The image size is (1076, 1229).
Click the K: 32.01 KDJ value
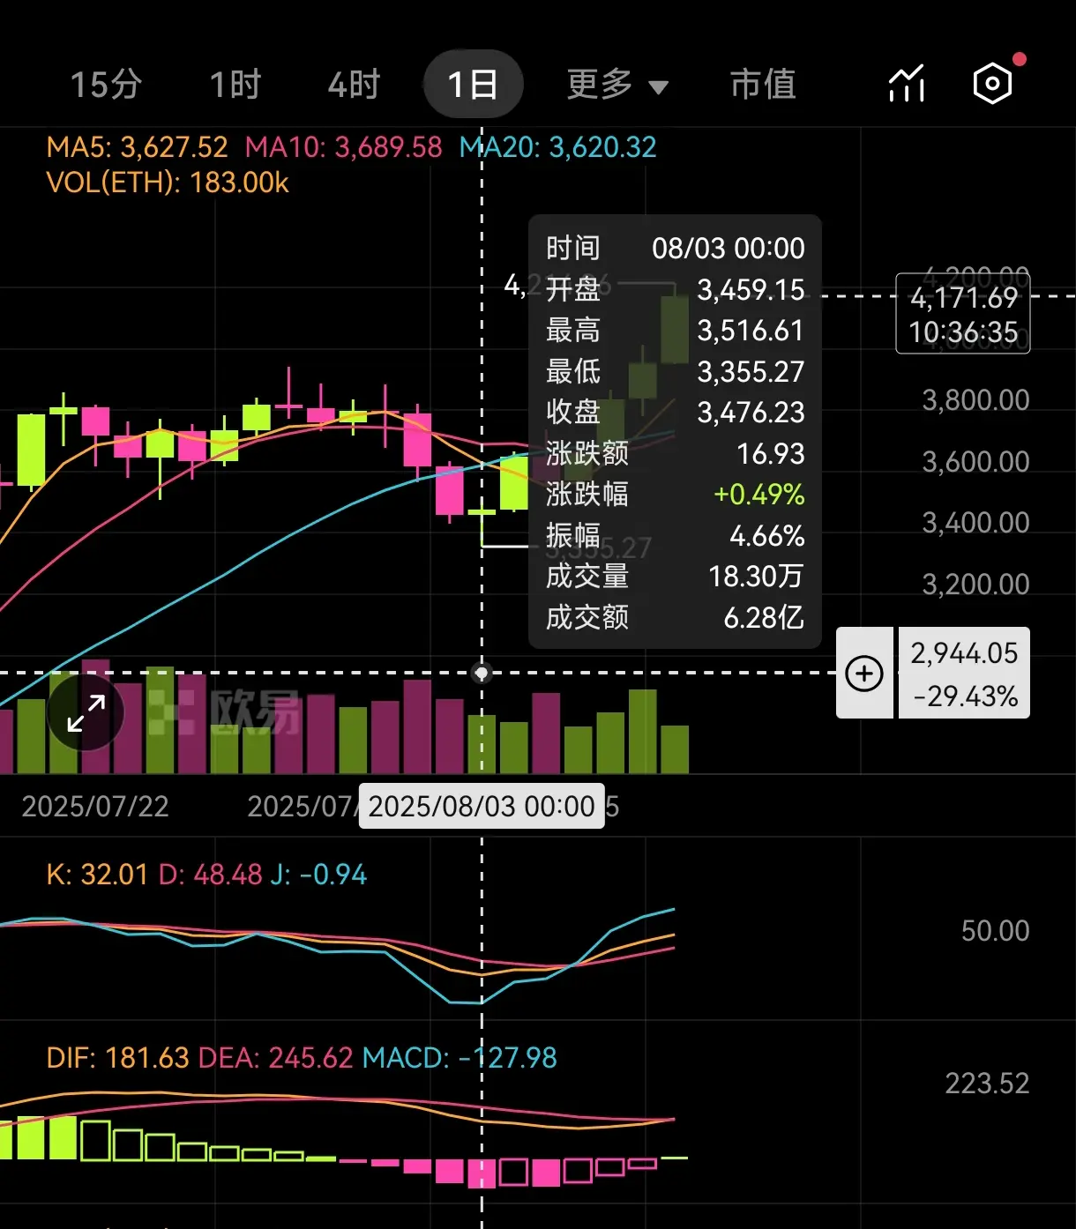point(97,875)
